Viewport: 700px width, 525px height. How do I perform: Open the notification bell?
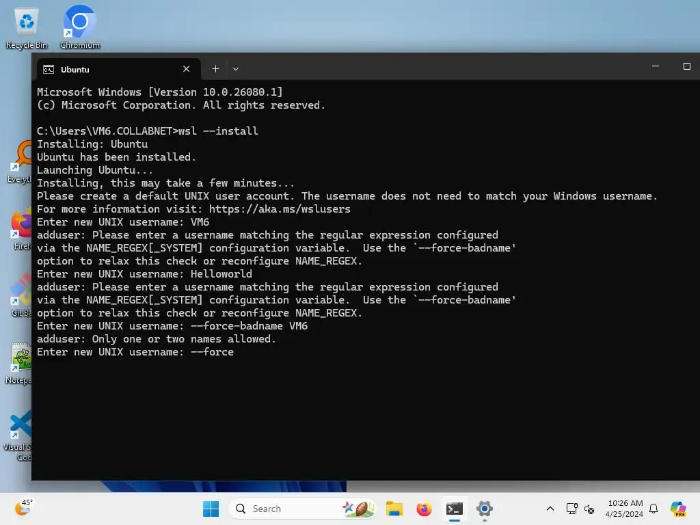click(x=654, y=509)
